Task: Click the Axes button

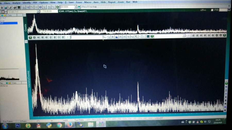Action: tap(96, 2)
